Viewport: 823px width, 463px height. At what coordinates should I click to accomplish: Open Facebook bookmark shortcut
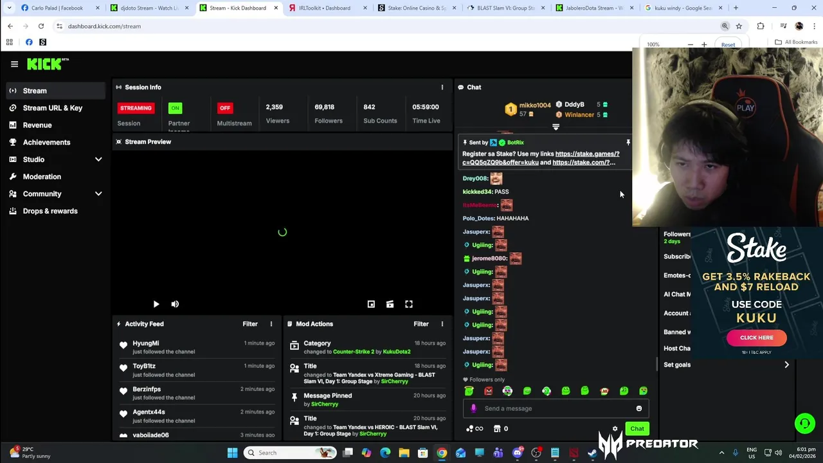point(29,42)
